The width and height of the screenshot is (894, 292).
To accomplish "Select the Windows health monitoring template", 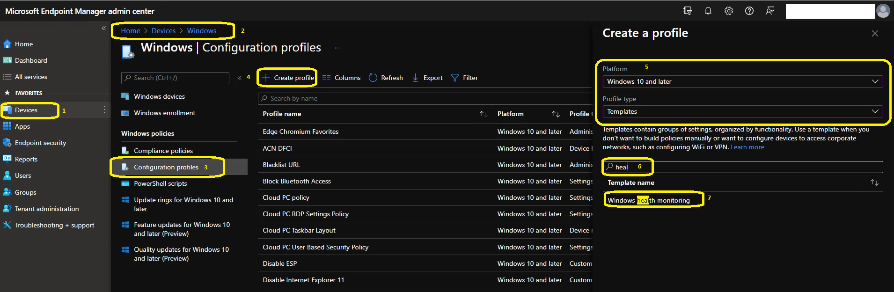I will (649, 200).
